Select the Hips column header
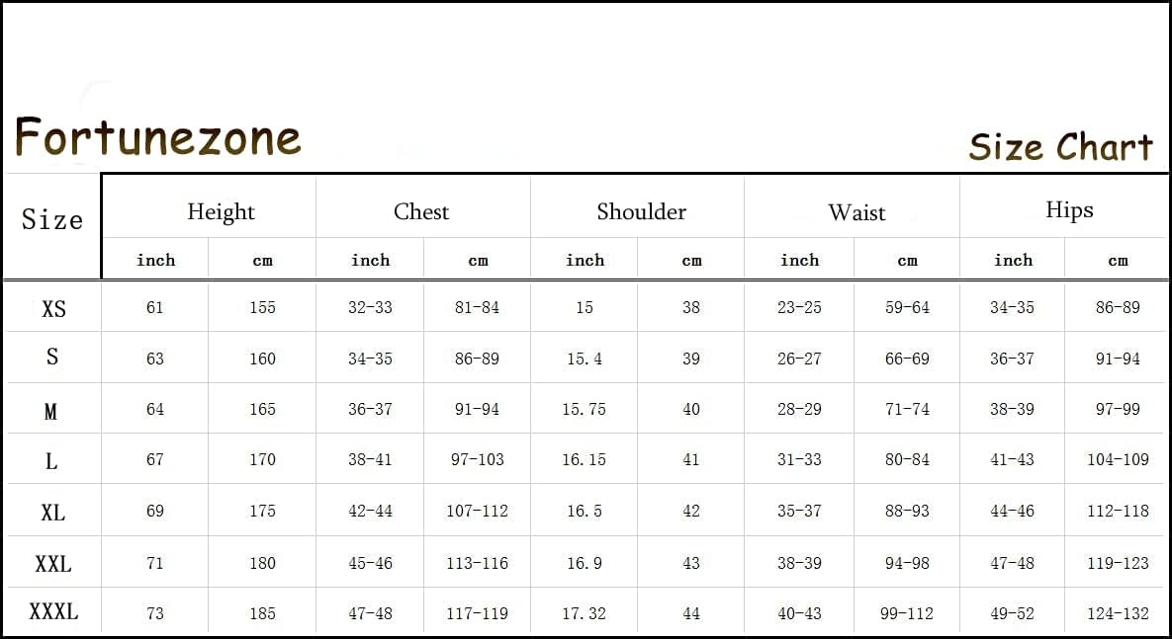1172x639 pixels. click(1069, 209)
